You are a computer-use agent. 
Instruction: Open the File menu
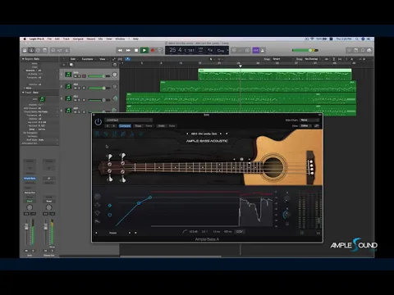(49, 39)
